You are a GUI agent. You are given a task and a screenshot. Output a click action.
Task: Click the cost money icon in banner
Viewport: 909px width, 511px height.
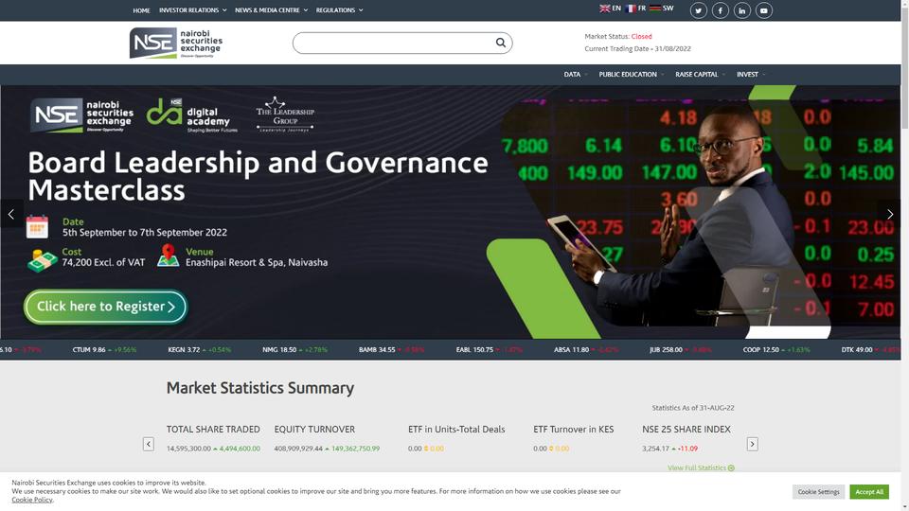point(43,261)
